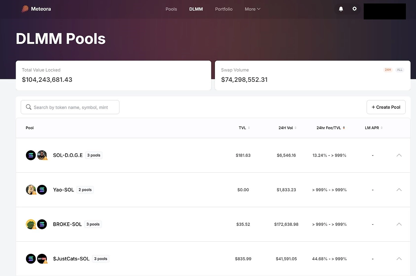Click the 3 pools badge for $JustCats-SOL
Viewport: 416px width, 276px height.
(101, 259)
